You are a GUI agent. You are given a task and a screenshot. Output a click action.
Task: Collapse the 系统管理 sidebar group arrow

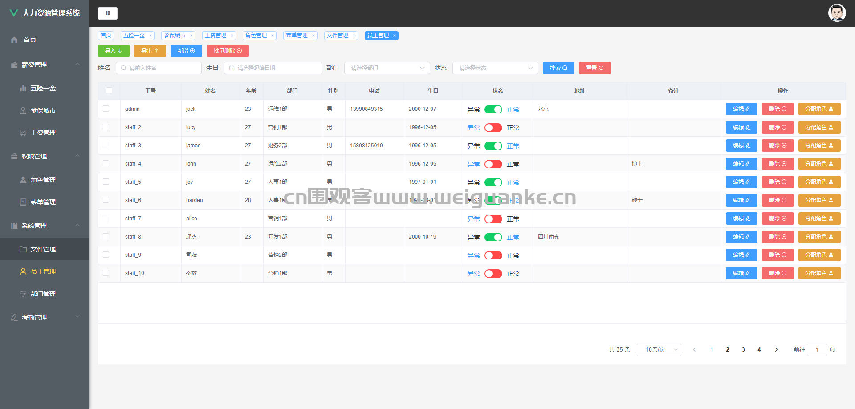[x=77, y=225]
